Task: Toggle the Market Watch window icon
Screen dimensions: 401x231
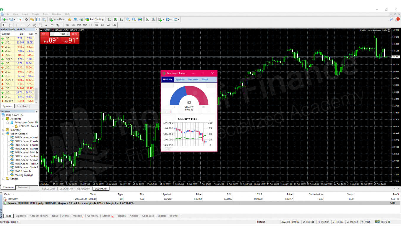Action: point(20,19)
